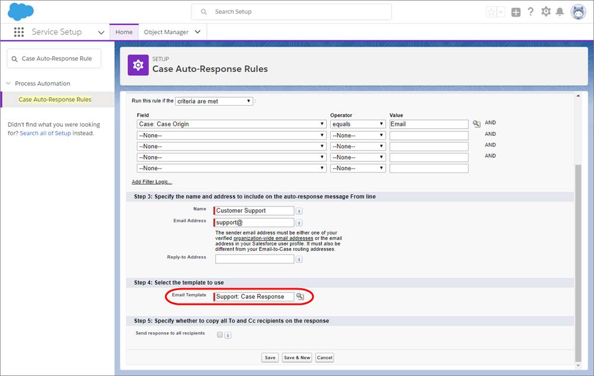The image size is (594, 376).
Task: Toggle Send response to all recipients checkbox
Action: (220, 334)
